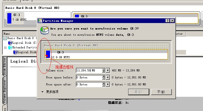This screenshot has height=111, width=203.
Task: Open the Volume size unit dropdown
Action: [x=108, y=70]
